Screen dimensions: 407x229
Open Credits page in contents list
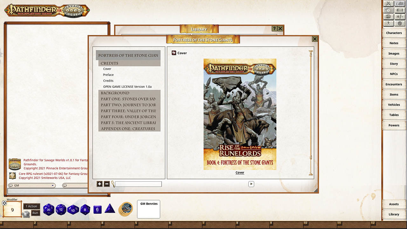click(108, 81)
